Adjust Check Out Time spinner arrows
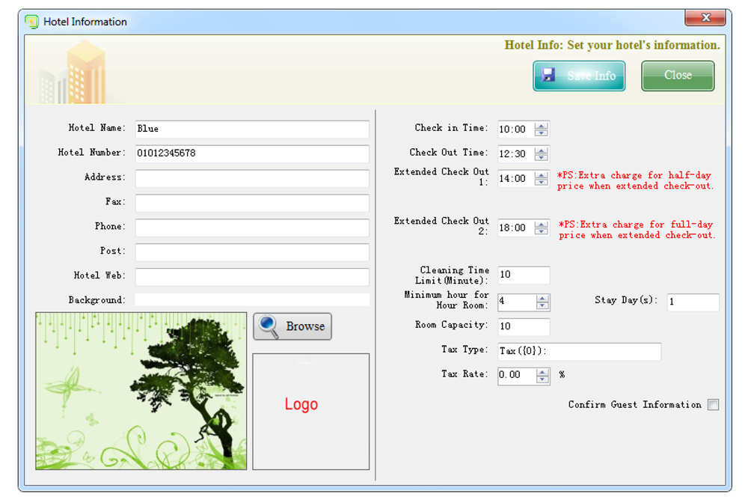This screenshot has height=497, width=748. [x=542, y=154]
